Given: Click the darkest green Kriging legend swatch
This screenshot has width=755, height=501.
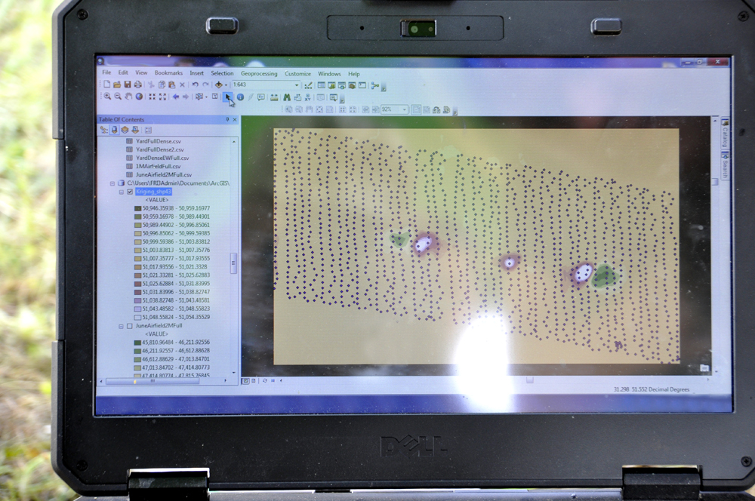Looking at the screenshot, I should [137, 208].
